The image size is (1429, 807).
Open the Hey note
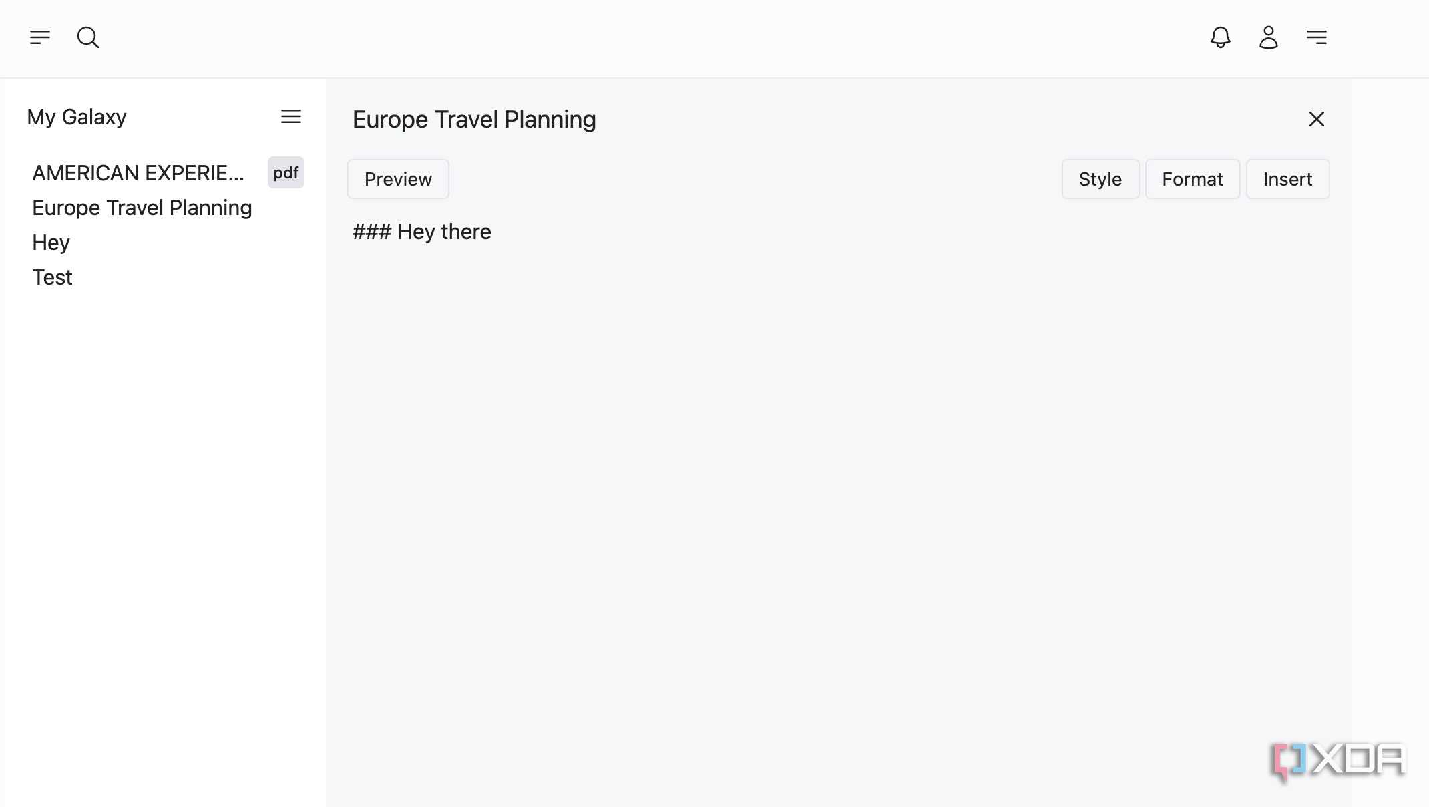(51, 243)
